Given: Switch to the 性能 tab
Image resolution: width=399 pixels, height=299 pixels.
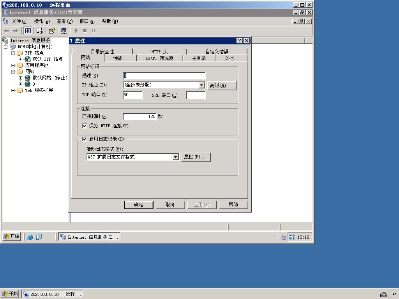Looking at the screenshot, I should 118,58.
